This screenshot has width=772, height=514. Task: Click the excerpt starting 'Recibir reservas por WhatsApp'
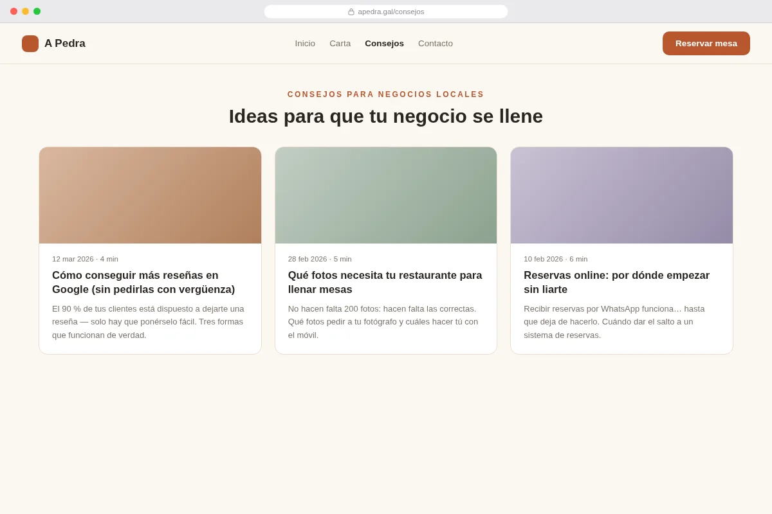tap(614, 322)
